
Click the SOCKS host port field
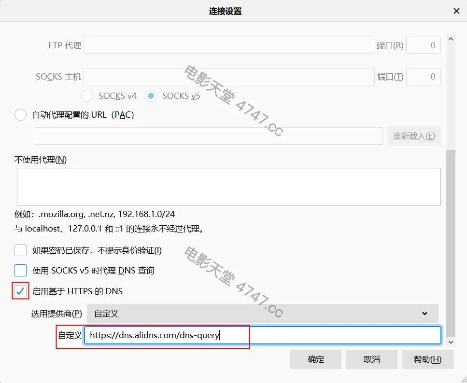423,77
